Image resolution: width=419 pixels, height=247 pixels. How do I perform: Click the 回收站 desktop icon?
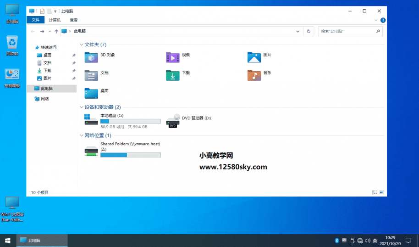pos(12,45)
